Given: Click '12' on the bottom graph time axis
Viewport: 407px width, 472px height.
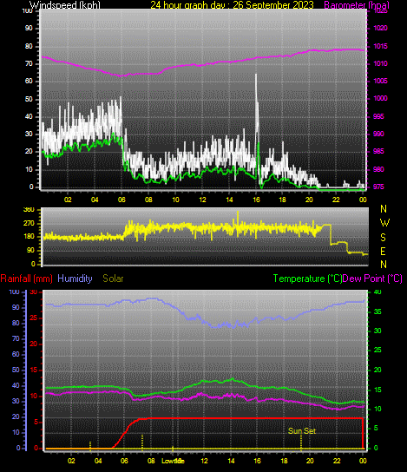Looking at the screenshot, I should [x=205, y=461].
